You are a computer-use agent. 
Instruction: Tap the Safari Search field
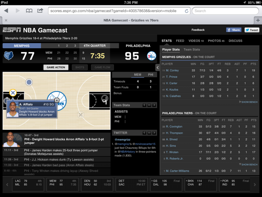click(x=225, y=11)
